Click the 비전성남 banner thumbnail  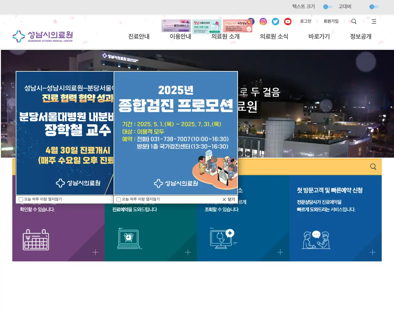point(238,26)
